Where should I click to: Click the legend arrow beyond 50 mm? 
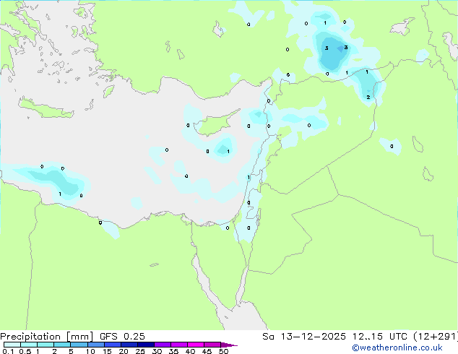point(229,345)
